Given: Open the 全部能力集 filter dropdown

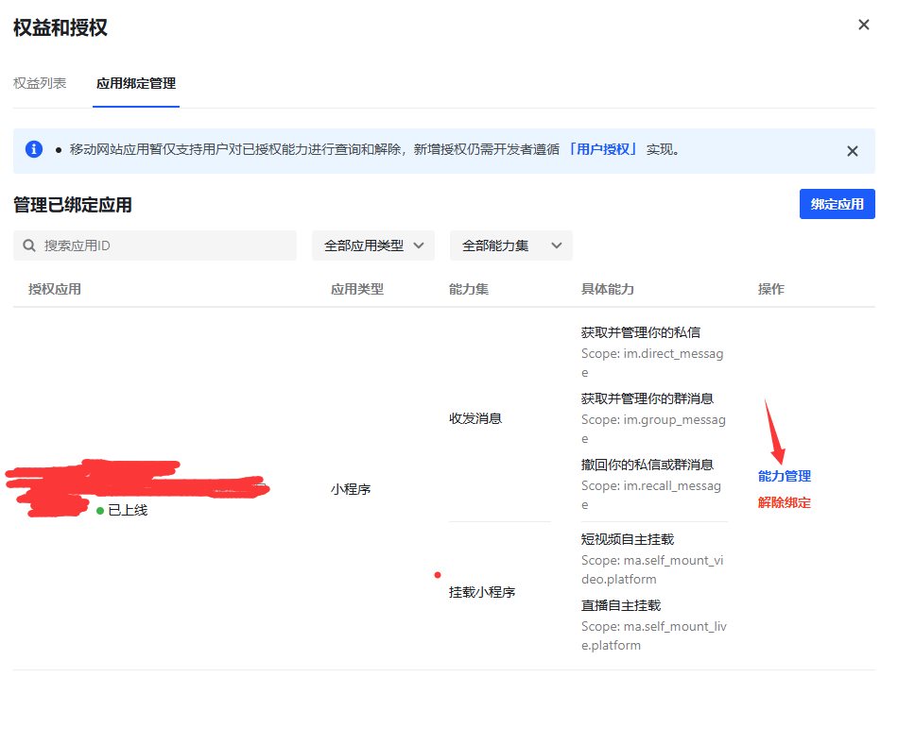Looking at the screenshot, I should tap(510, 246).
